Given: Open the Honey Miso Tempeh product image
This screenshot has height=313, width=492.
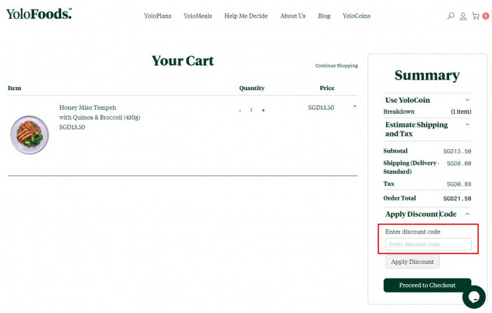Looking at the screenshot, I should pyautogui.click(x=30, y=134).
